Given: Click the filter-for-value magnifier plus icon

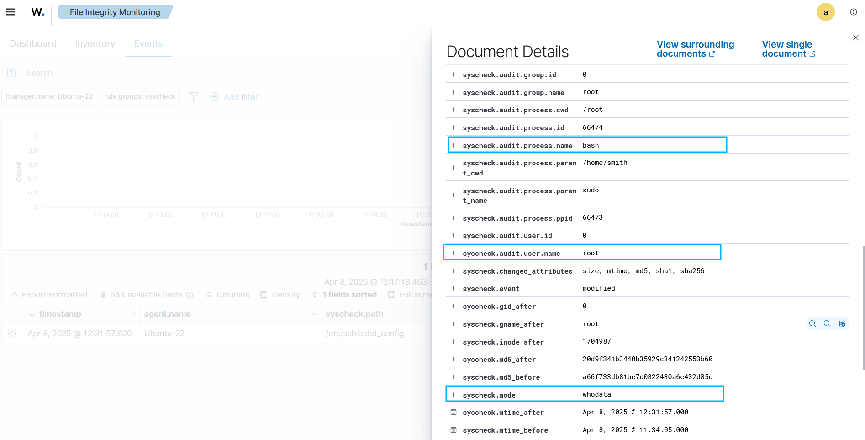Looking at the screenshot, I should [x=812, y=324].
